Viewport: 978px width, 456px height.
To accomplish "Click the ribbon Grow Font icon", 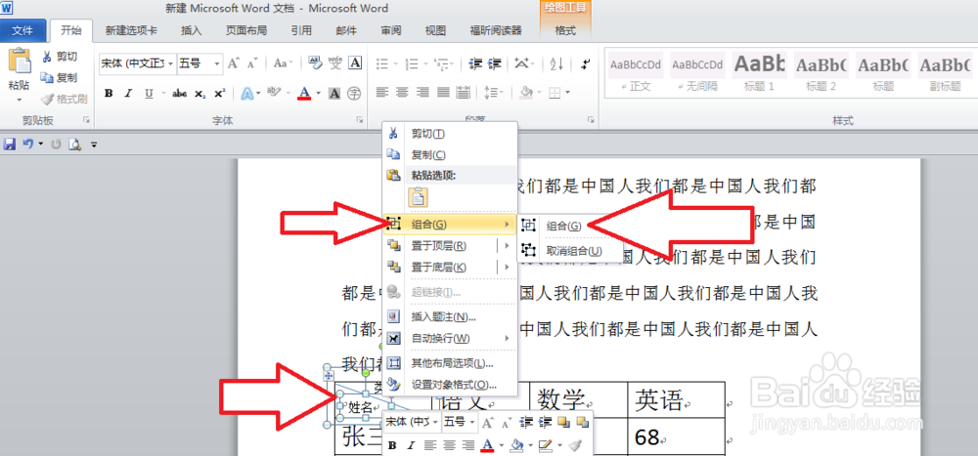I will pyautogui.click(x=234, y=62).
